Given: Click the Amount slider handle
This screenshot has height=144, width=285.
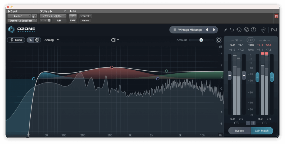Looking at the screenshot, I should (201, 40).
